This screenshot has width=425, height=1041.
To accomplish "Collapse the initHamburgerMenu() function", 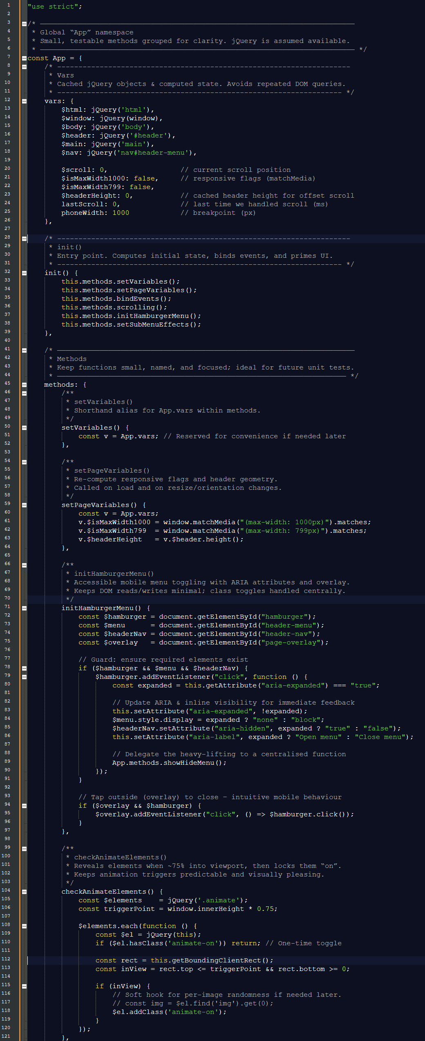I will click(x=24, y=608).
